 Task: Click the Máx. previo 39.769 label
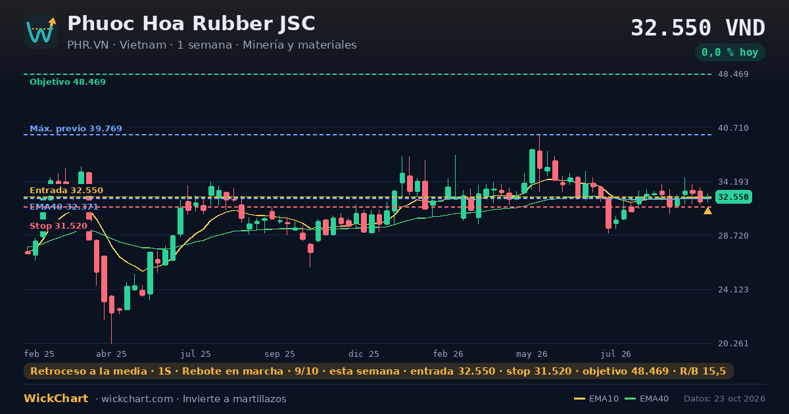(76, 129)
